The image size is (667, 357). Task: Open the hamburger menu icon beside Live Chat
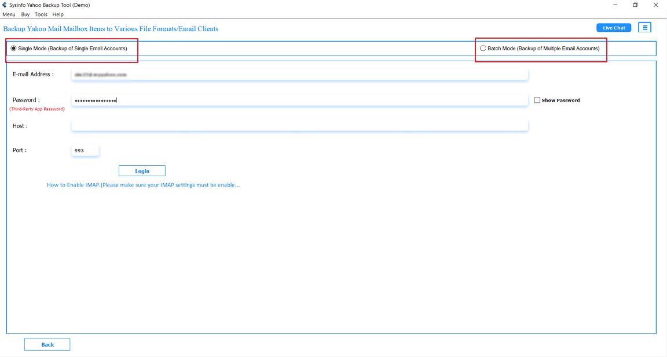pyautogui.click(x=645, y=28)
